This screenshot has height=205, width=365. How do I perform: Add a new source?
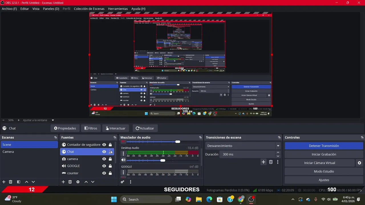click(x=63, y=182)
